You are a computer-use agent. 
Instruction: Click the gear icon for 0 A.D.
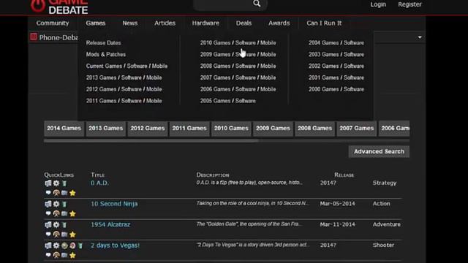click(56, 183)
